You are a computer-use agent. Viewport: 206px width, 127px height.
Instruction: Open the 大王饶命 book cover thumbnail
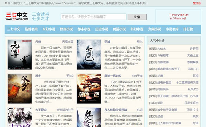(x=20, y=117)
